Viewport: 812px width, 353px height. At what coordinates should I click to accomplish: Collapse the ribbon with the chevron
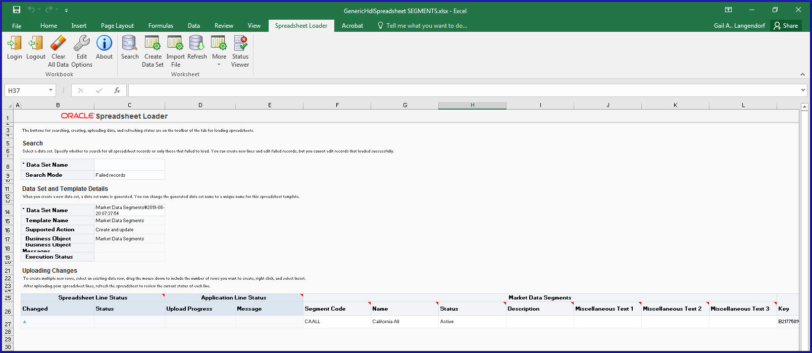(802, 74)
